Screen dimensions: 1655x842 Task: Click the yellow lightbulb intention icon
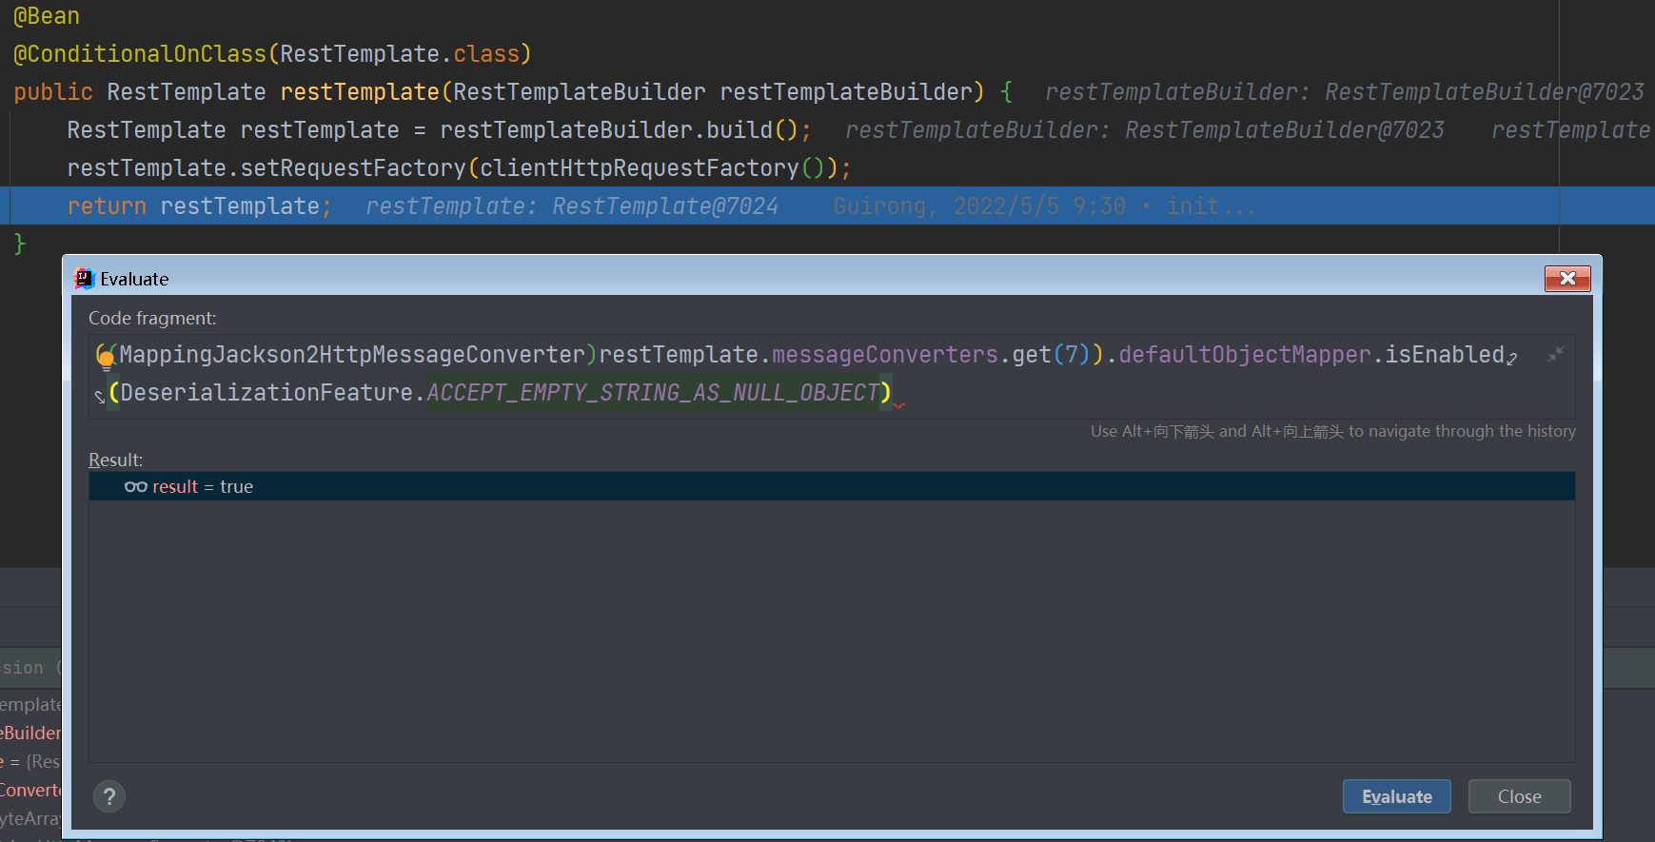pyautogui.click(x=105, y=358)
